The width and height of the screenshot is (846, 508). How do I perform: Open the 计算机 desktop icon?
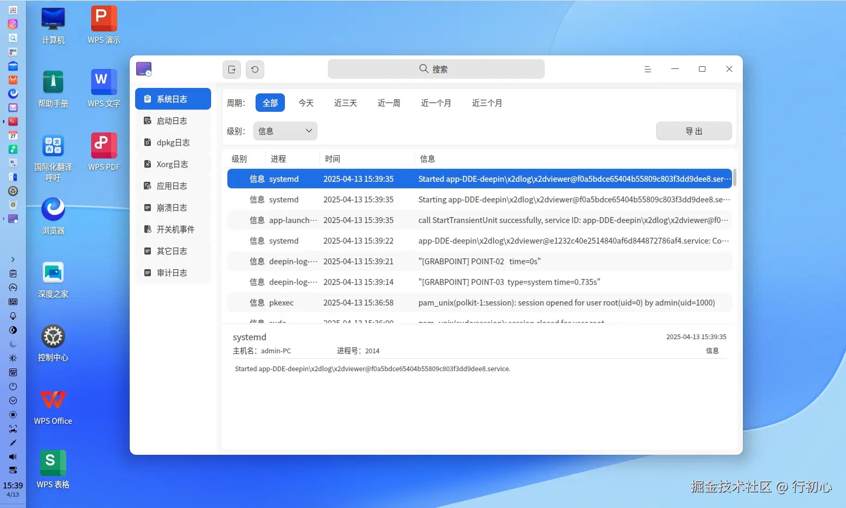pos(53,26)
